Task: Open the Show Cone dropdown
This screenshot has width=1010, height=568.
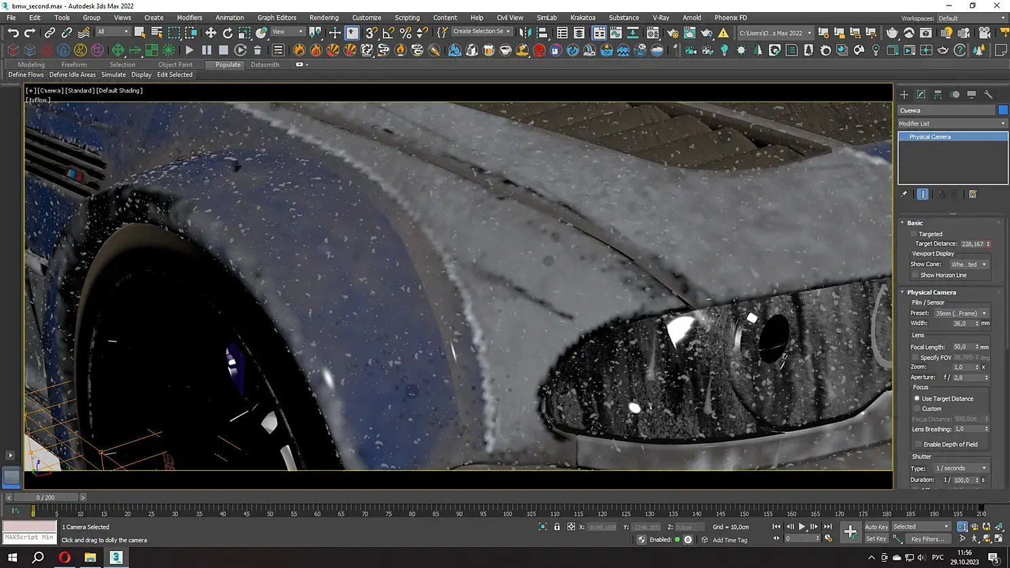Action: click(969, 265)
